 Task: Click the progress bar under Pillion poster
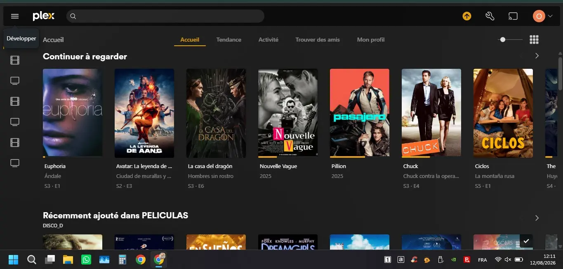(x=360, y=157)
